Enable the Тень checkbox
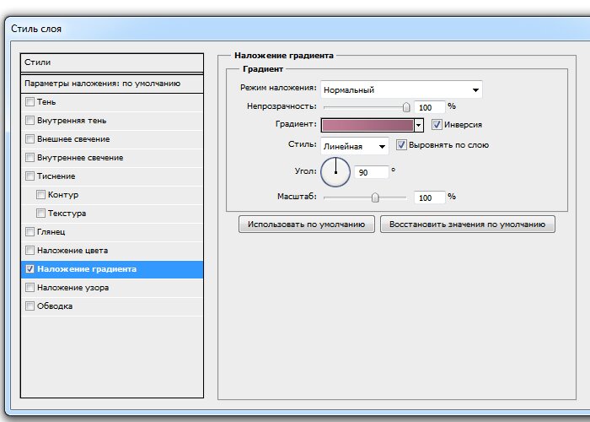Screen dimensions: 590x422 [x=30, y=102]
